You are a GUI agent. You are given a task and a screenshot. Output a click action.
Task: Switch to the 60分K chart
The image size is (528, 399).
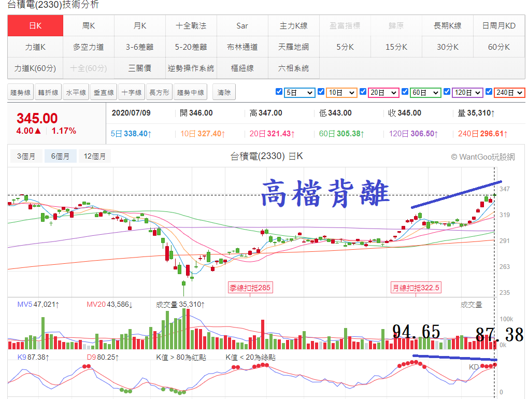point(499,47)
